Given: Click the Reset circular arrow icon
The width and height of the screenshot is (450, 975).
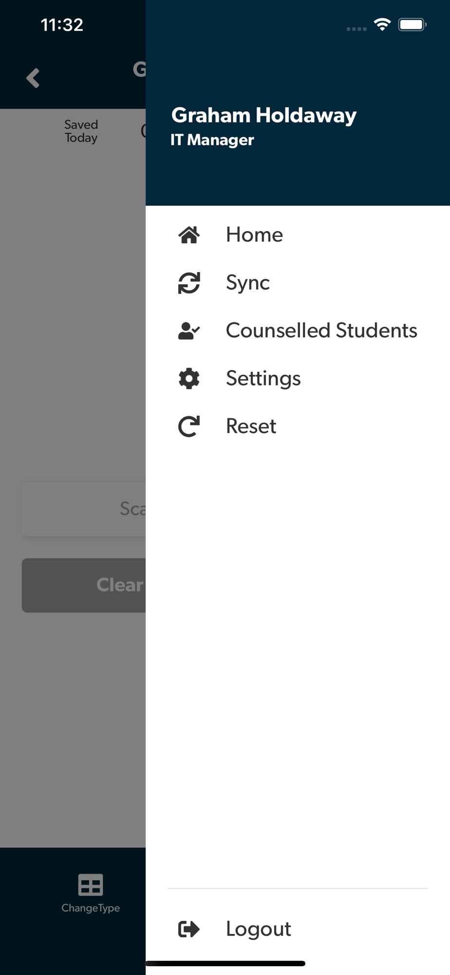Looking at the screenshot, I should click(189, 426).
